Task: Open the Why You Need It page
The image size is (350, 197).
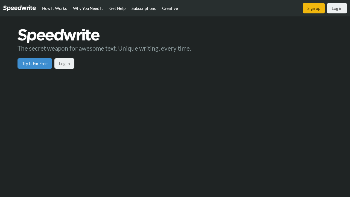Action: pos(88,8)
